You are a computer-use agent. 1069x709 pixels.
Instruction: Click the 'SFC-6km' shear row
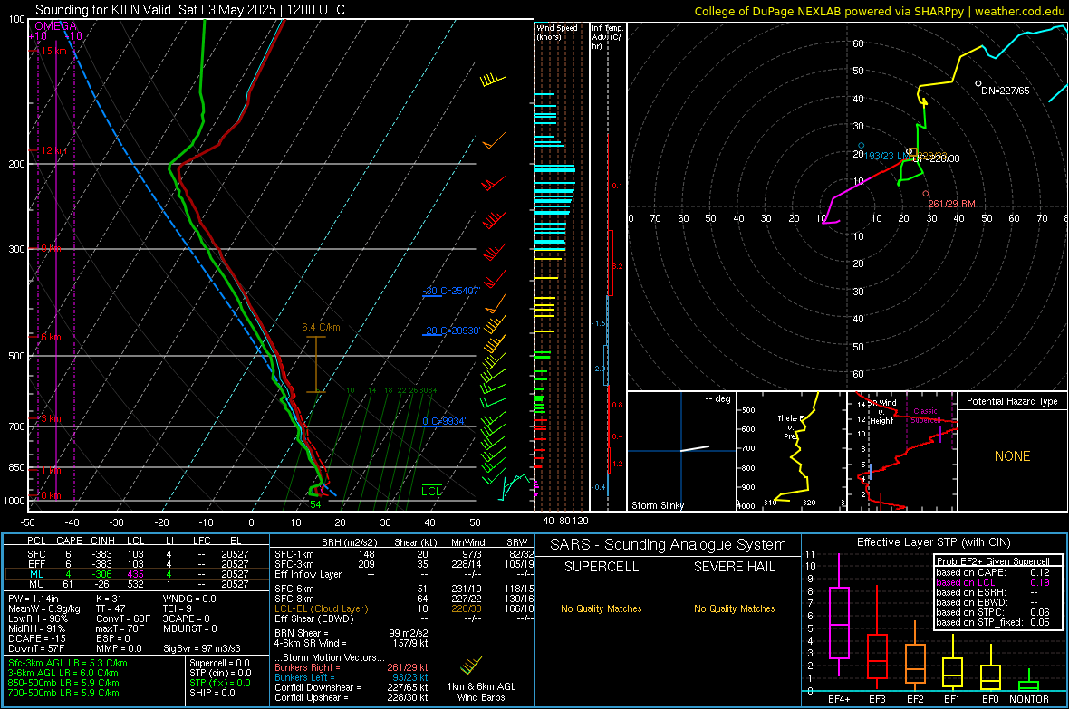pyautogui.click(x=404, y=589)
